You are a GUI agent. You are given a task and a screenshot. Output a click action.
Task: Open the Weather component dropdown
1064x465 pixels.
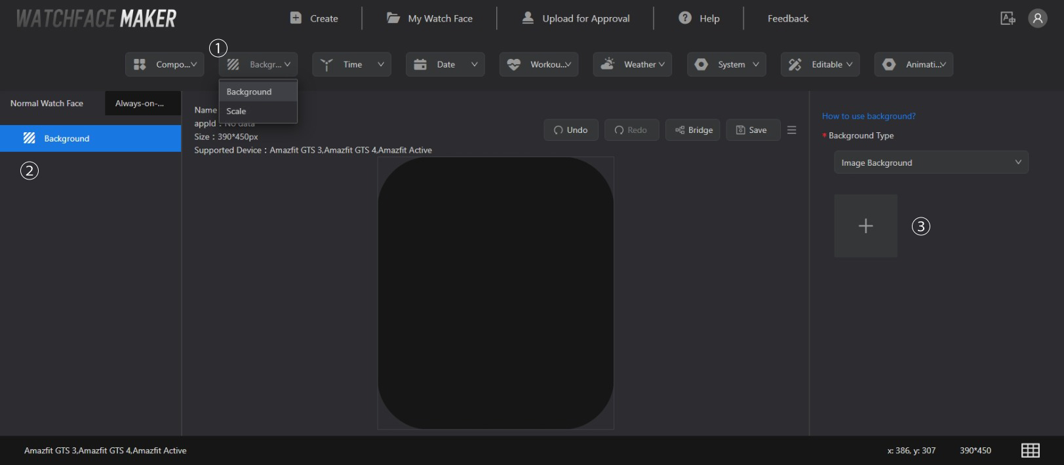click(x=632, y=64)
